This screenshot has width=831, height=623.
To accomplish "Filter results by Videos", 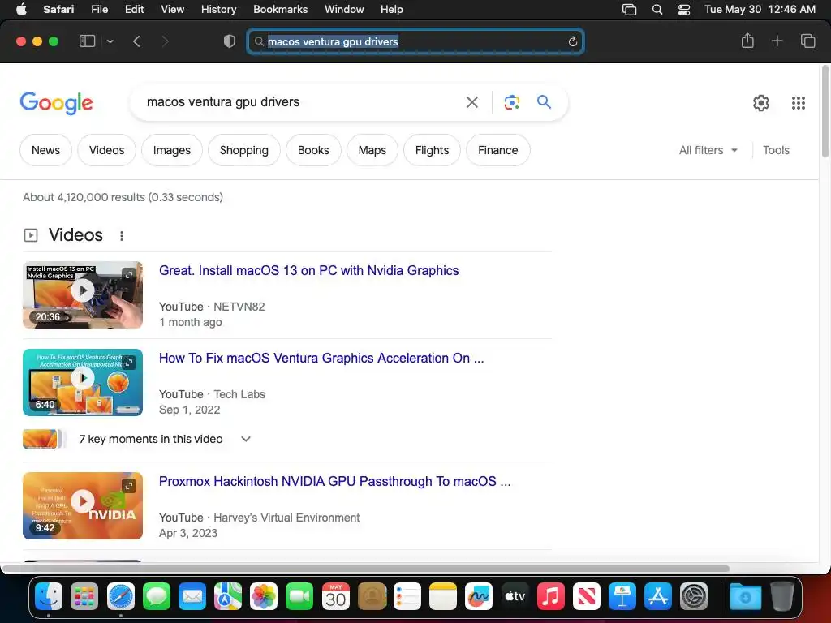I will click(106, 150).
